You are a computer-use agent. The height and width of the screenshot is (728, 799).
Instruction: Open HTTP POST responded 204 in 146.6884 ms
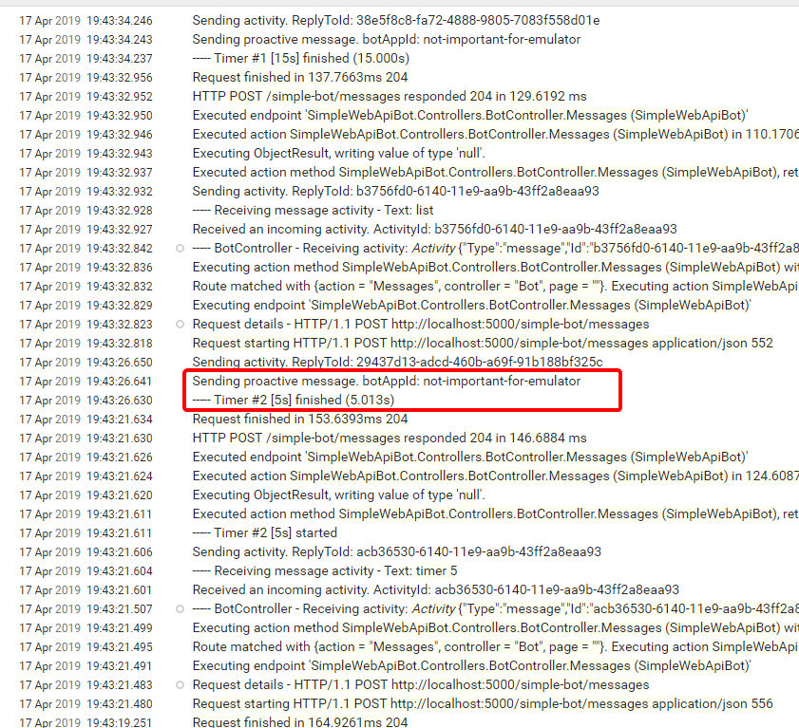click(x=390, y=438)
